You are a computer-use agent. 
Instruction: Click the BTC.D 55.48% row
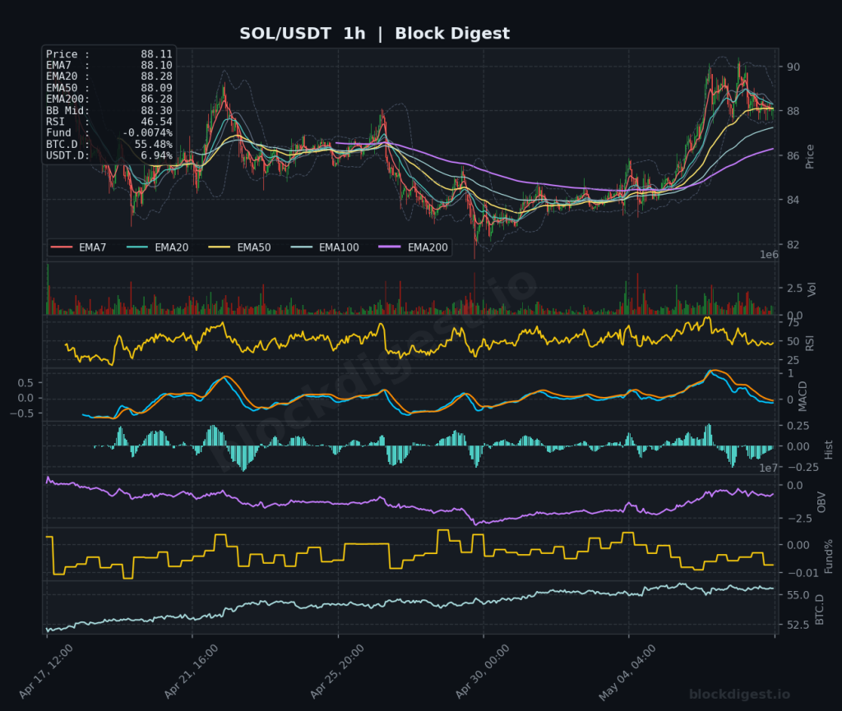(x=109, y=145)
